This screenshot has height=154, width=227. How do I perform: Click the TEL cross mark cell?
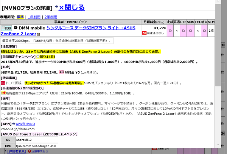197,31
